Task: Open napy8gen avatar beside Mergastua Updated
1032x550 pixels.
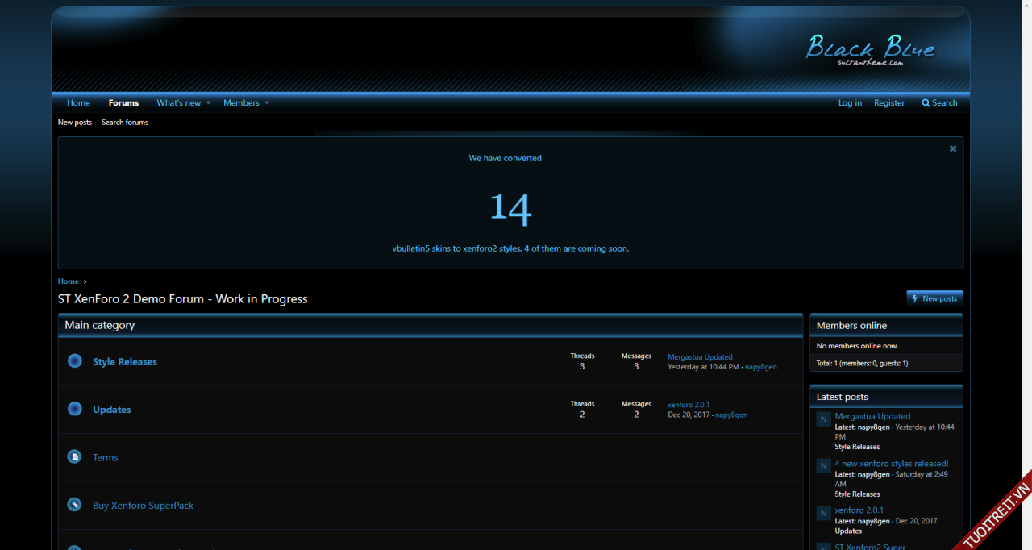Action: tap(823, 419)
